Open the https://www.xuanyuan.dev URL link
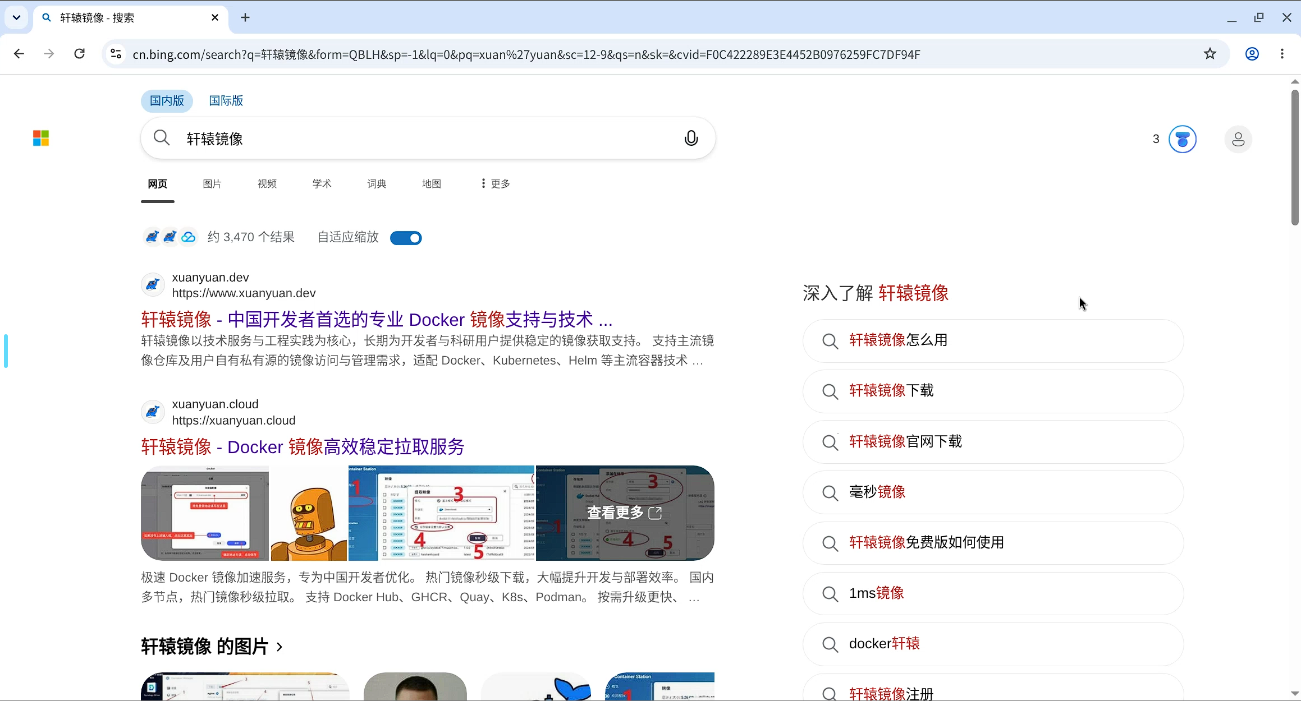Image resolution: width=1301 pixels, height=701 pixels. click(x=244, y=293)
